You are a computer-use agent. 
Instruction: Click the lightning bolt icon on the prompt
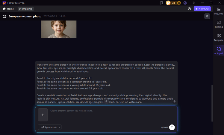click(x=175, y=101)
